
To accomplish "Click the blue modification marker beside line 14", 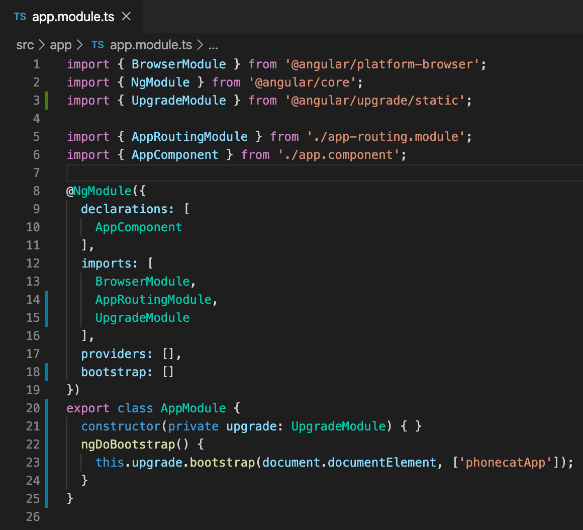I will click(x=46, y=299).
